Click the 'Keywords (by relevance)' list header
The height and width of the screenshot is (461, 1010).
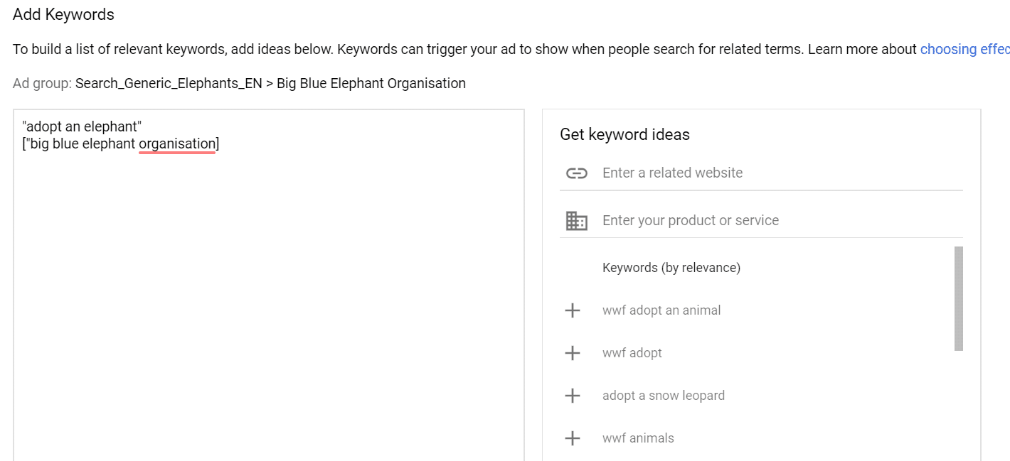[x=671, y=268]
